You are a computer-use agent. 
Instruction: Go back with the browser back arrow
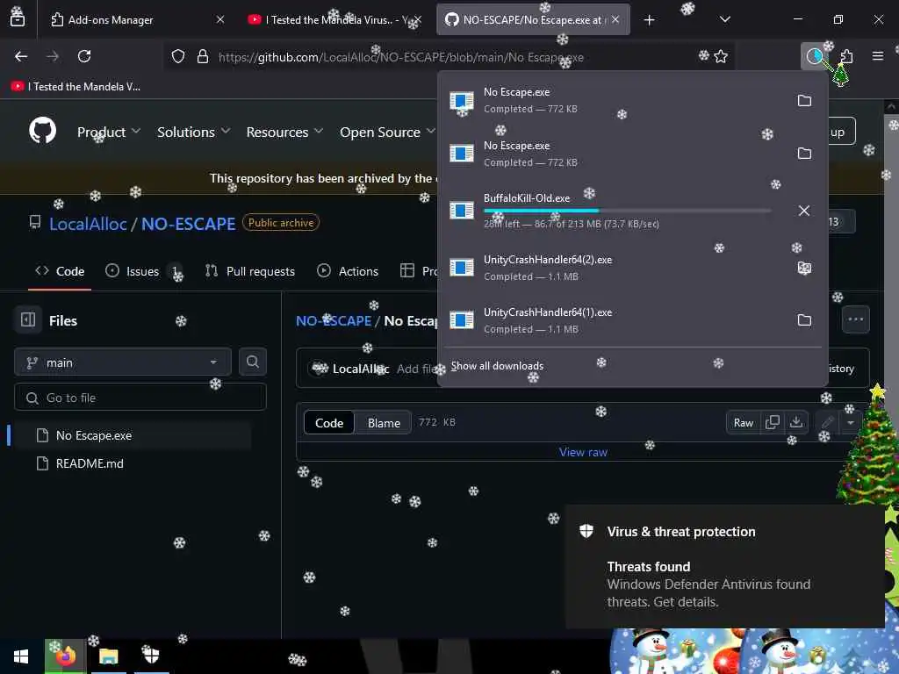(21, 56)
